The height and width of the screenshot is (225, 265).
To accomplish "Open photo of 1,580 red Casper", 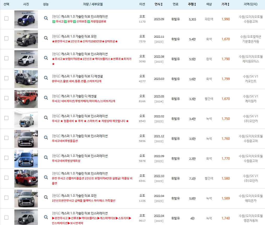I will tap(26, 179).
